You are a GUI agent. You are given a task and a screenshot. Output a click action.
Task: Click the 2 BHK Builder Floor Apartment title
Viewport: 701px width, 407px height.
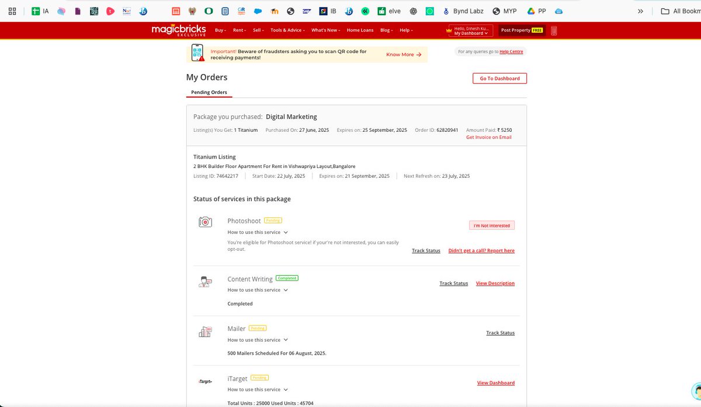[x=275, y=166]
